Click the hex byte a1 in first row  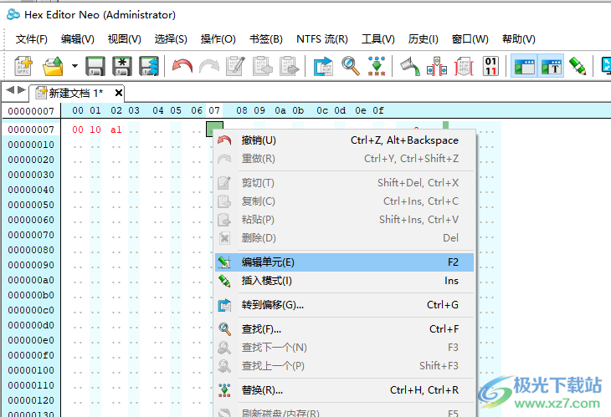[116, 130]
